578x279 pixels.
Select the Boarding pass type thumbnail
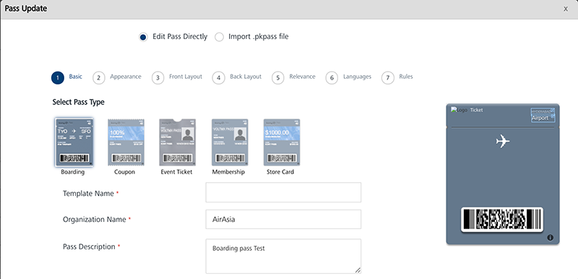coord(74,142)
